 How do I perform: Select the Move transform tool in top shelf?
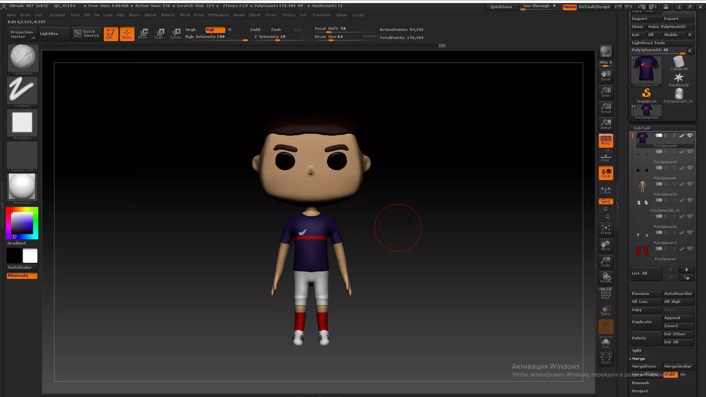click(143, 34)
